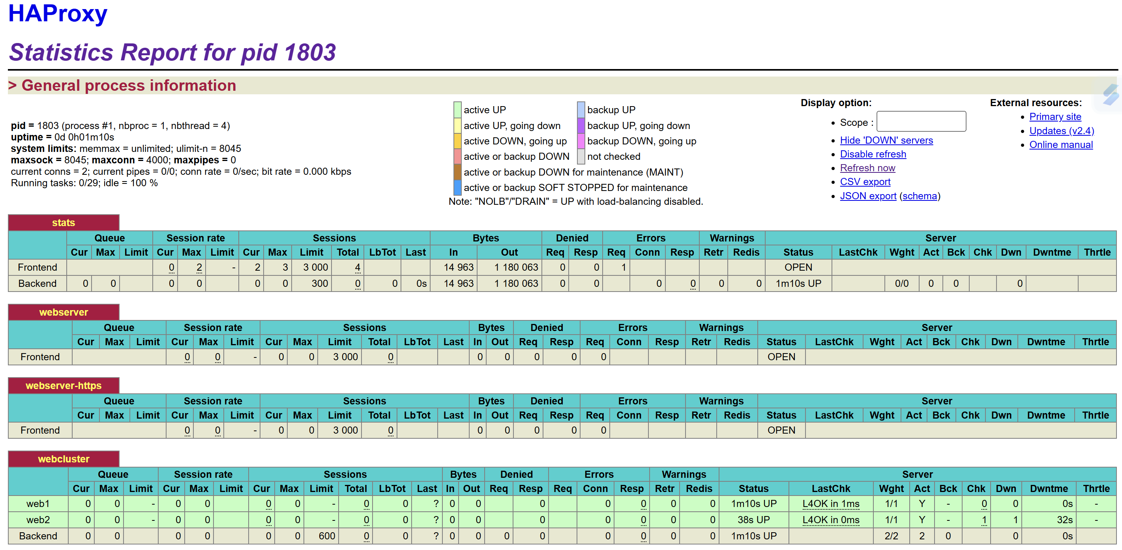
Task: Click webcluster Backend sessions limit '600'
Action: click(327, 536)
